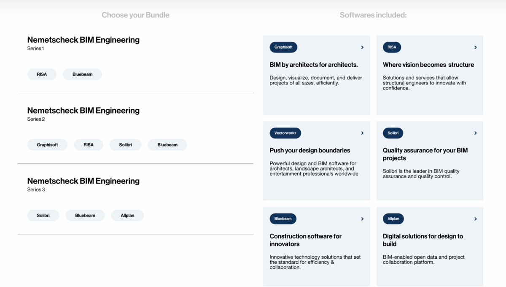
Task: Open "BIM by architects for architects" heading
Action: (x=314, y=65)
